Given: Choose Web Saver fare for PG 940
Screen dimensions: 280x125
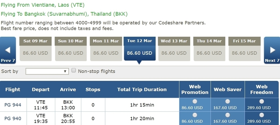Looking at the screenshot, I should click(x=227, y=115).
